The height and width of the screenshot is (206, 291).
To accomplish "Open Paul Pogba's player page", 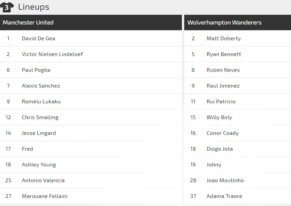I will 36,70.
